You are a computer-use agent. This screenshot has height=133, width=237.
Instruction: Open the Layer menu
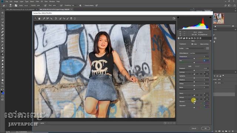21,1
